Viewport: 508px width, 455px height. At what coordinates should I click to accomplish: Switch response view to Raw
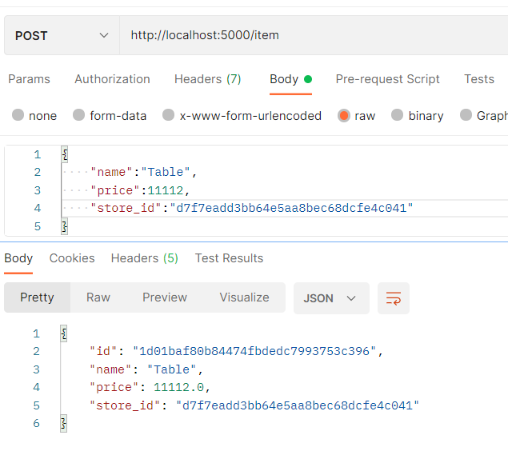pyautogui.click(x=98, y=297)
